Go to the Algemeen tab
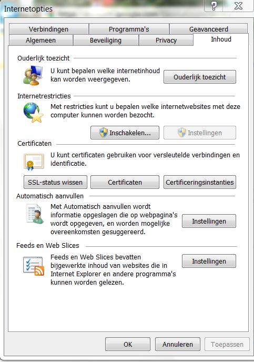Viewport: 254px width, 362px height. point(41,40)
